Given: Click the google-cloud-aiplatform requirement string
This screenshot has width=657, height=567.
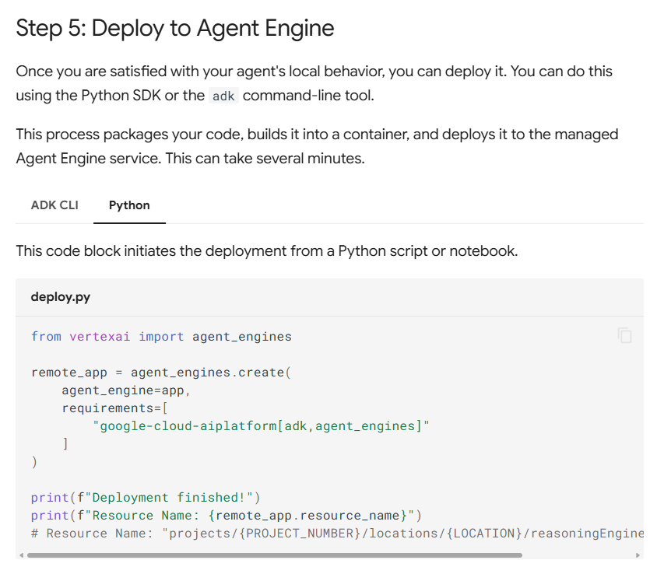Looking at the screenshot, I should 262,426.
